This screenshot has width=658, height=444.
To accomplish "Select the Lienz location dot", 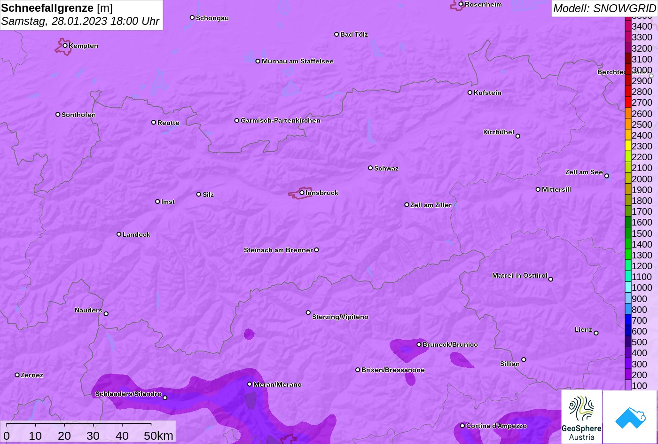I will click(596, 333).
